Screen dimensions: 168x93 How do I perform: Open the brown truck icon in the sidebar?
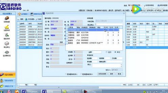tap(7, 18)
